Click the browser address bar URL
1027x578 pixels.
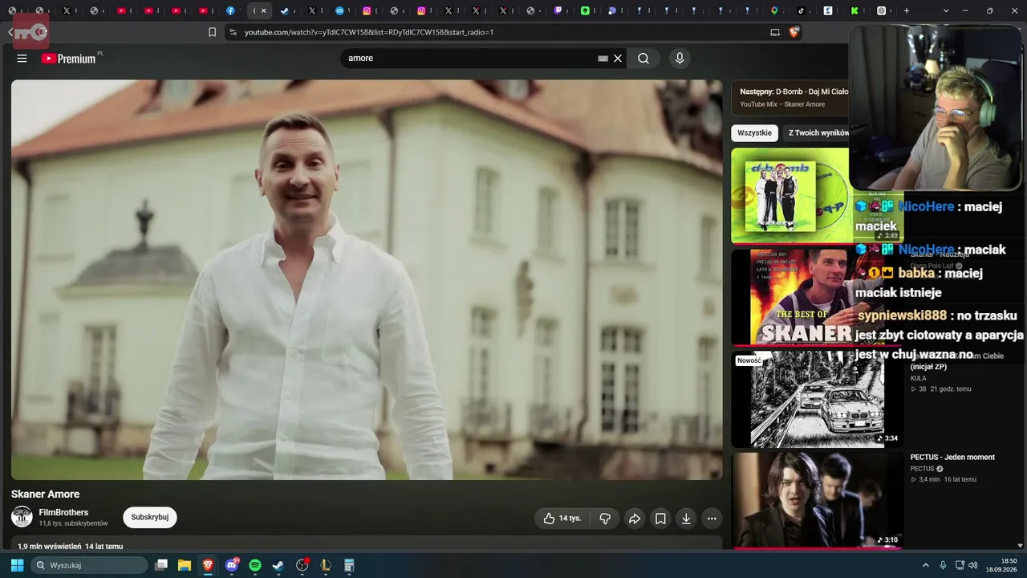pyautogui.click(x=369, y=32)
